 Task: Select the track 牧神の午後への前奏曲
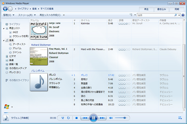(x=92, y=104)
